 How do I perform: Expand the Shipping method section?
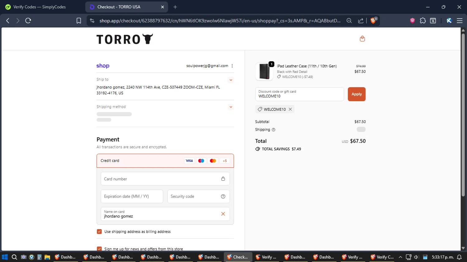[231, 107]
